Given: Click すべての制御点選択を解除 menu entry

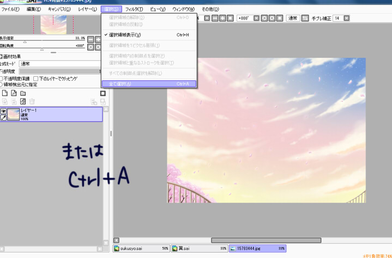Looking at the screenshot, I should [149, 73].
